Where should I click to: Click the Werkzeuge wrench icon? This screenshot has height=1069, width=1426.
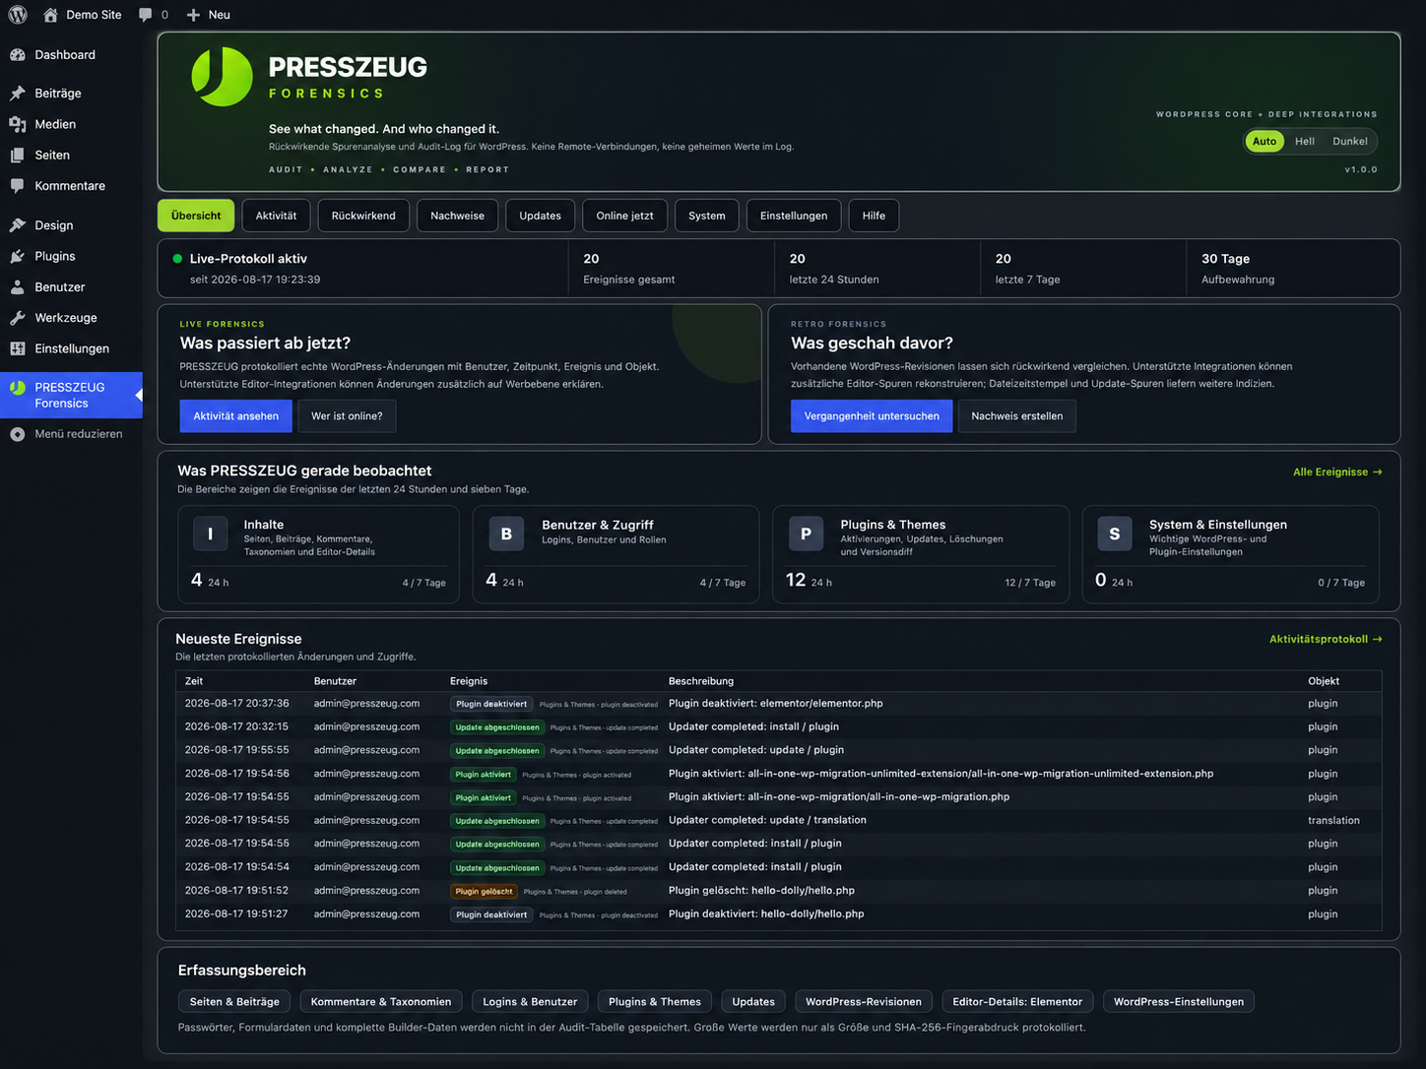point(18,318)
